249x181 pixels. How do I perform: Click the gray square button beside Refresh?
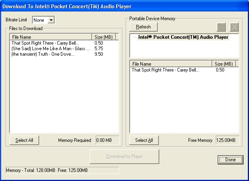pos(221,27)
